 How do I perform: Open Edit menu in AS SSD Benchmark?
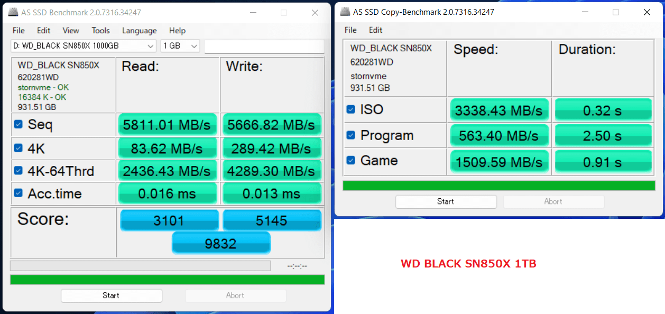tap(44, 31)
